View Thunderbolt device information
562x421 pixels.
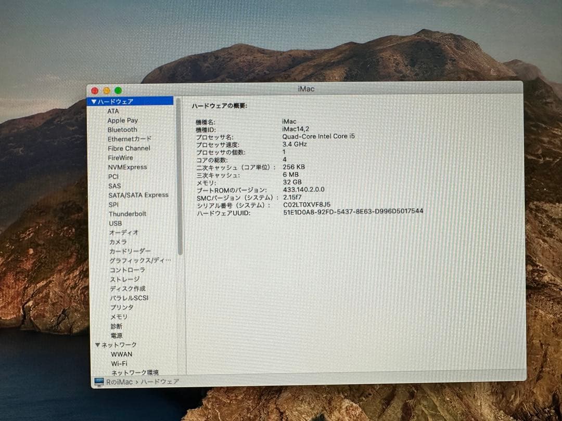coord(127,214)
